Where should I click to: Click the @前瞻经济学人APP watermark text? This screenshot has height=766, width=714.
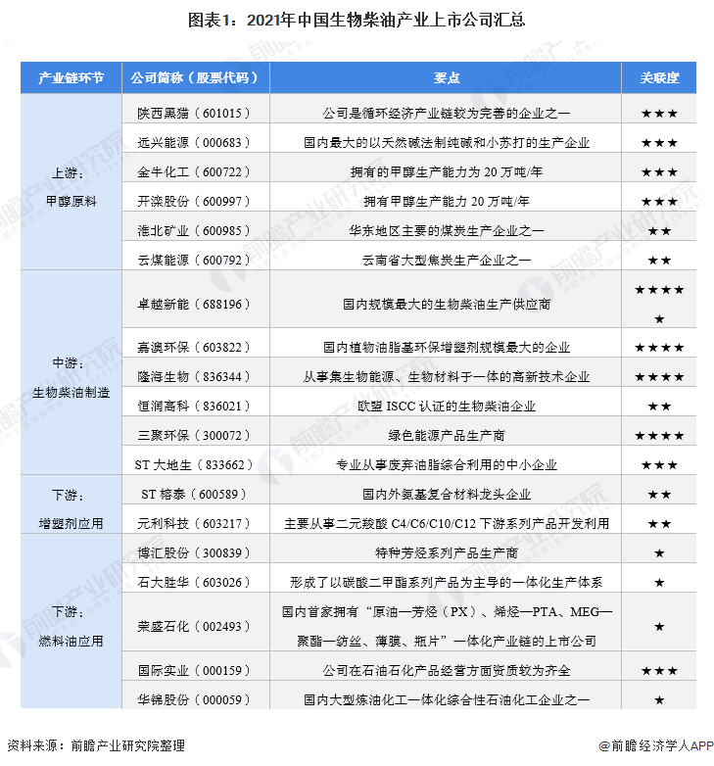[x=655, y=745]
